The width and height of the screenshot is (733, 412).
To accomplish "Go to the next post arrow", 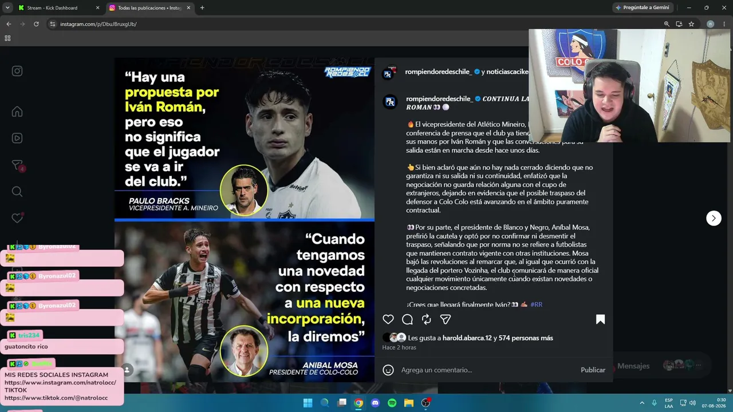I will 714,218.
